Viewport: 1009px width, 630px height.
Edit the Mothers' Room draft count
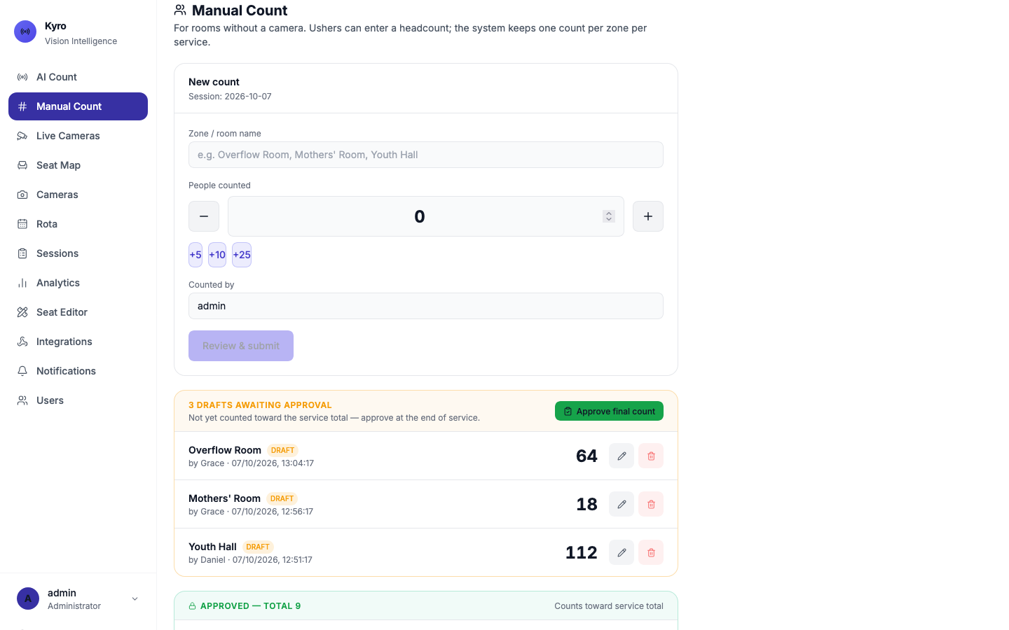(622, 504)
